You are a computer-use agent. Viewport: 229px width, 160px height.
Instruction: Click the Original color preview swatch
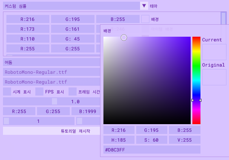click(x=214, y=77)
